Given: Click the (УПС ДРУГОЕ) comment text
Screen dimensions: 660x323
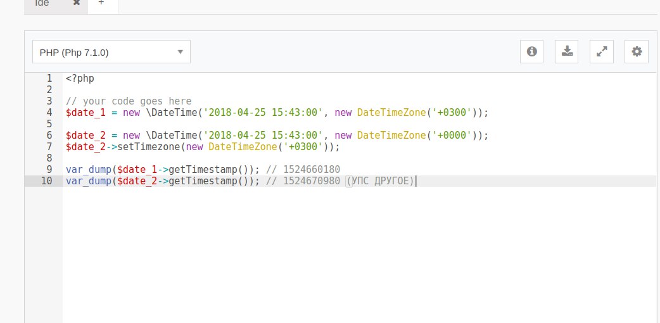Looking at the screenshot, I should (381, 180).
